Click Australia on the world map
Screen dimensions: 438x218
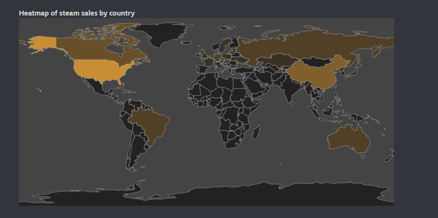click(349, 140)
